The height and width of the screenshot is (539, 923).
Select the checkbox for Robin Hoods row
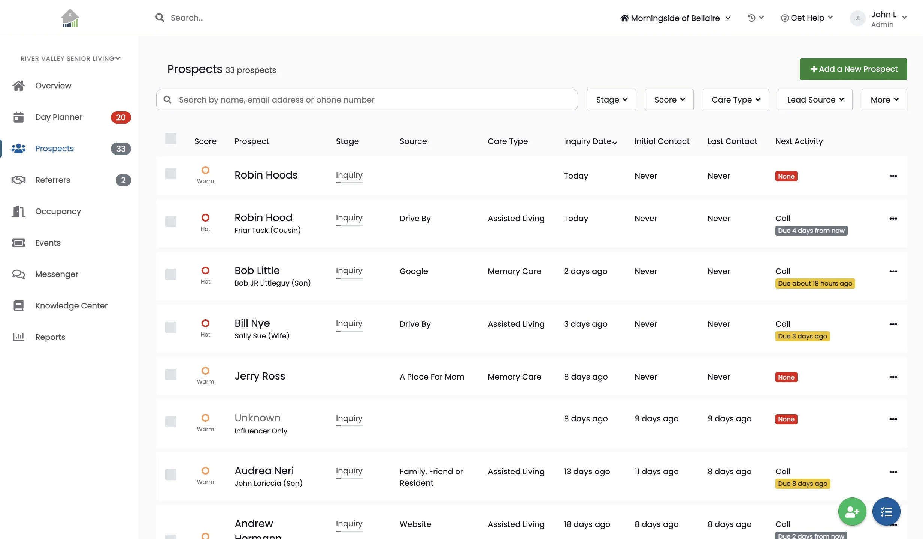(x=171, y=174)
